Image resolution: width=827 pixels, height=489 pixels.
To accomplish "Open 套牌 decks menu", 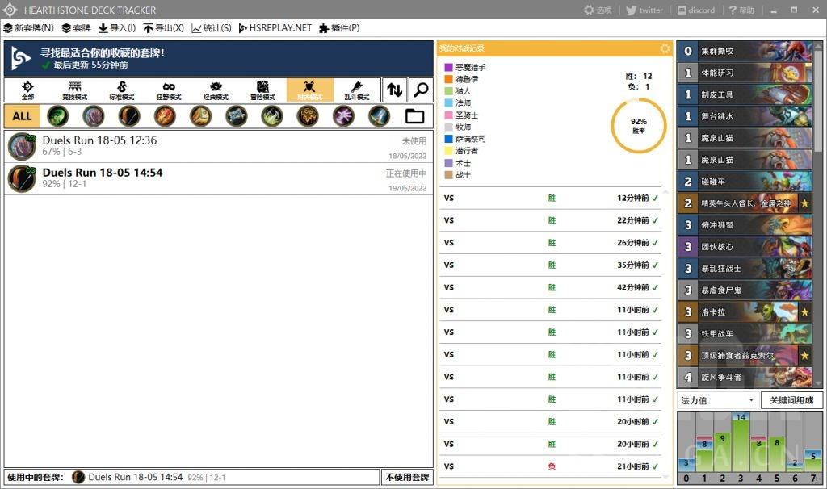I will tap(76, 28).
